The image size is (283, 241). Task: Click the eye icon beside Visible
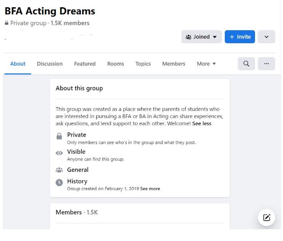pos(59,153)
